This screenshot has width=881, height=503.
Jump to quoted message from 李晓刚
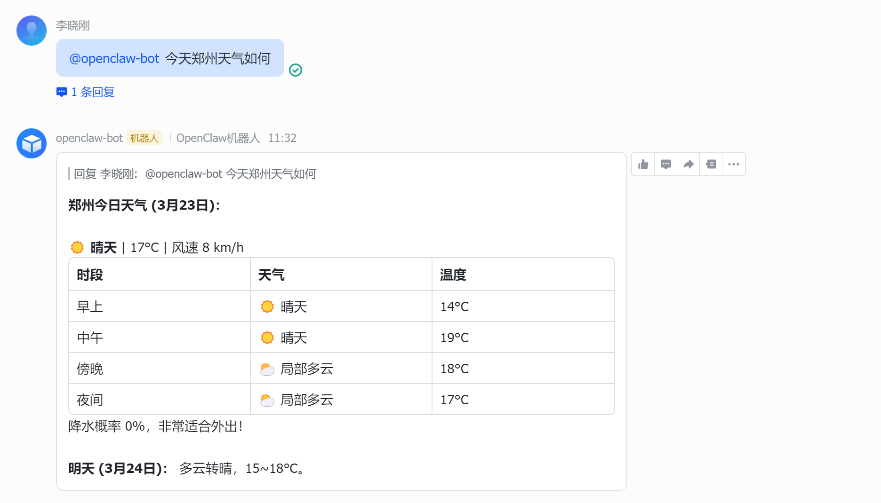194,174
